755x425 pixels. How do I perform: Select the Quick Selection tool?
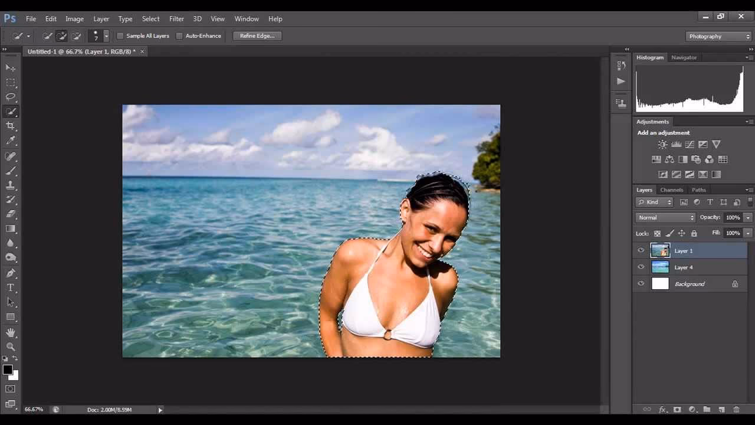(11, 111)
